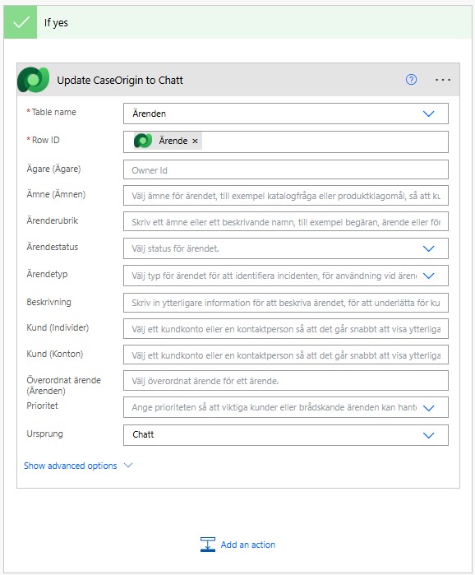Click into the Ärenderubrik input field
Viewport: 475px width, 575px height.
(286, 221)
